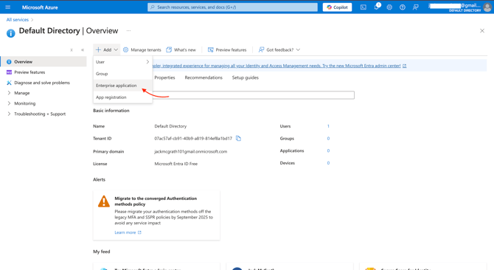
Task: Click the All services breadcrumb link
Action: click(18, 19)
